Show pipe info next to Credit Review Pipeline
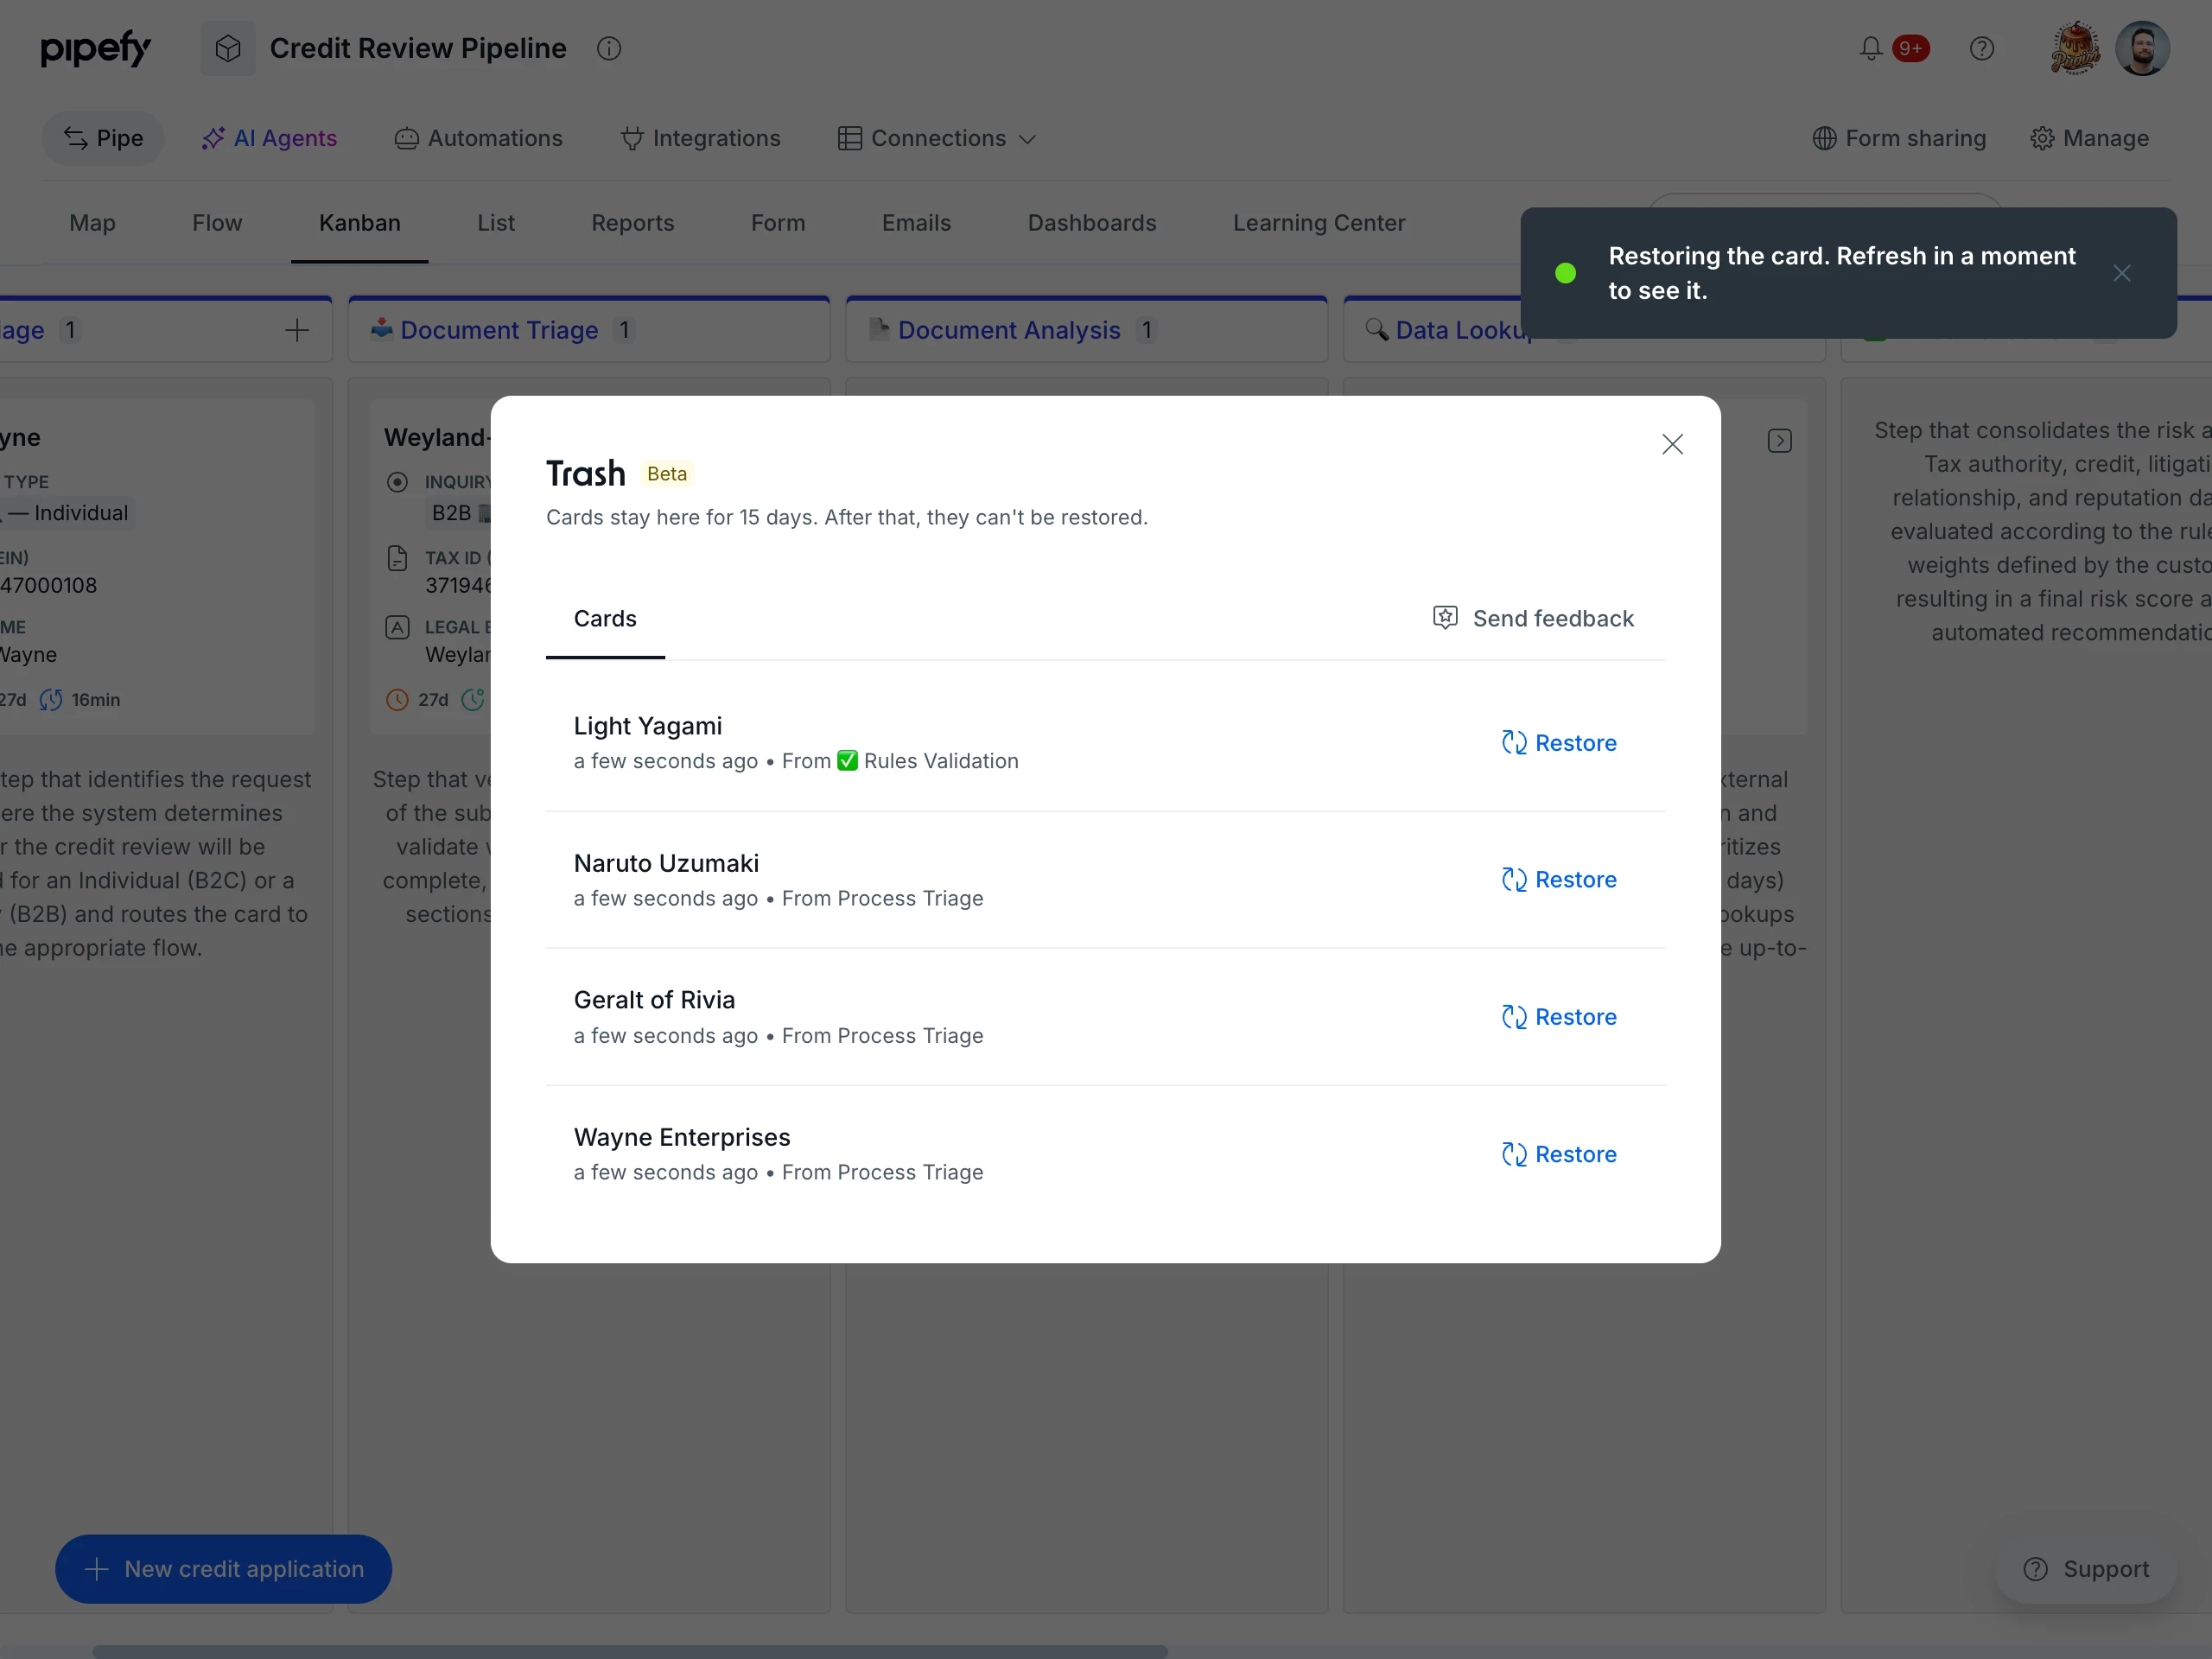This screenshot has width=2212, height=1659. point(609,48)
